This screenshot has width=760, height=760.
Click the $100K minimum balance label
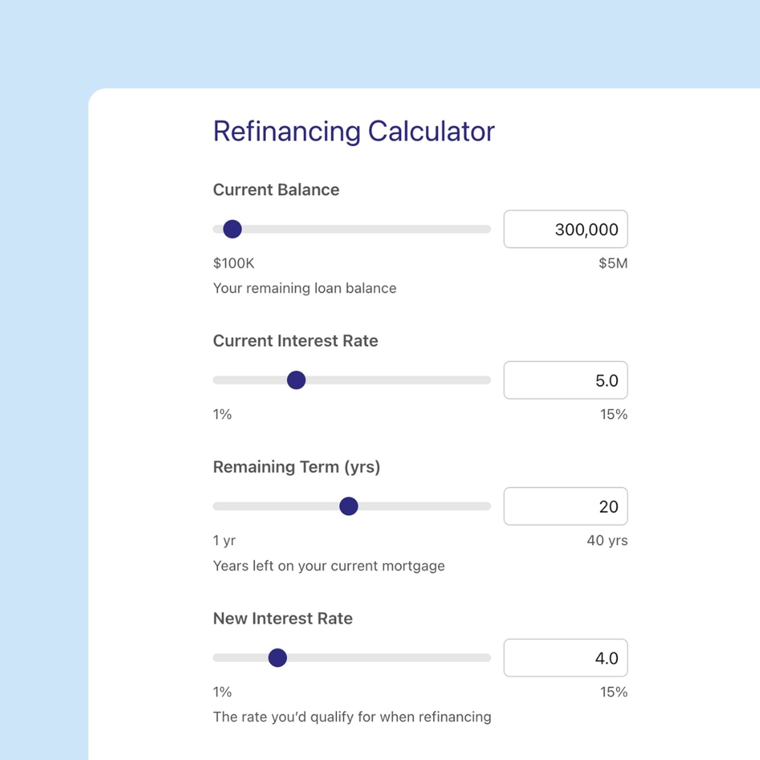click(234, 263)
